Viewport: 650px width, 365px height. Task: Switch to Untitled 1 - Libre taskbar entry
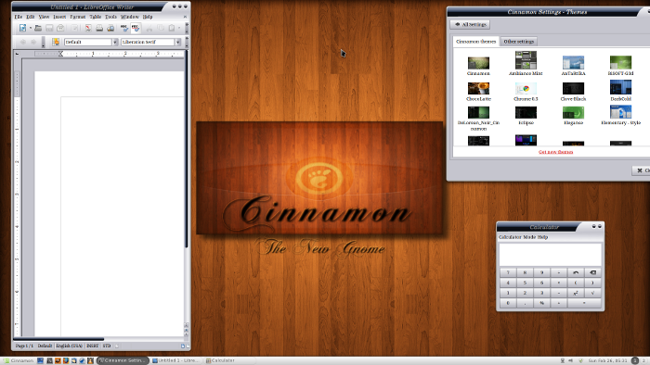[x=175, y=360]
